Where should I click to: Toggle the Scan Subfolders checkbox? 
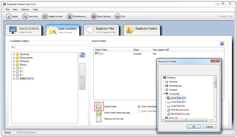(x=139, y=107)
